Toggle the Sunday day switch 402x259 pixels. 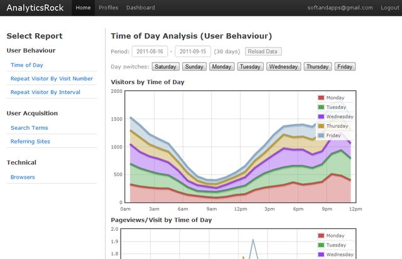tap(194, 66)
